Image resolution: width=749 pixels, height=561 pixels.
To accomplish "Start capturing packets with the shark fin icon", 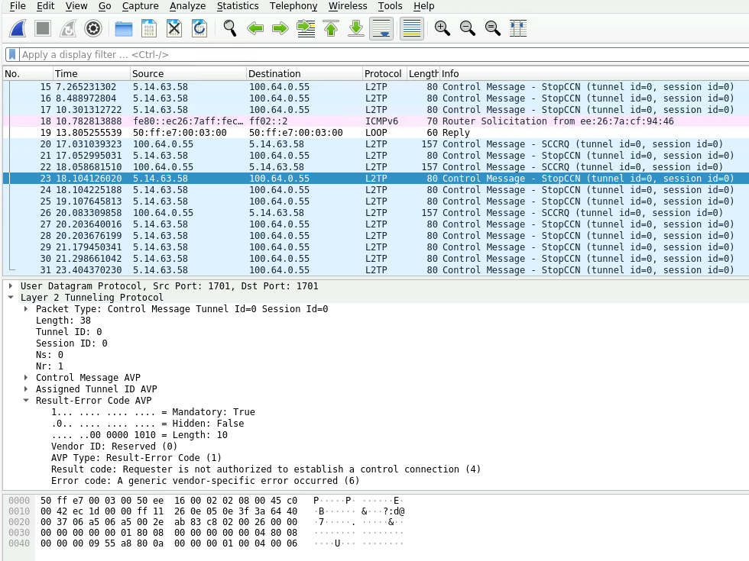I will coord(18,29).
